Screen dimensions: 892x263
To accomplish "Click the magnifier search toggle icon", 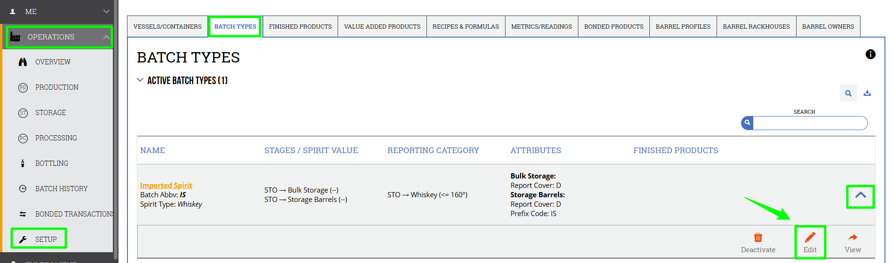I will pyautogui.click(x=848, y=93).
